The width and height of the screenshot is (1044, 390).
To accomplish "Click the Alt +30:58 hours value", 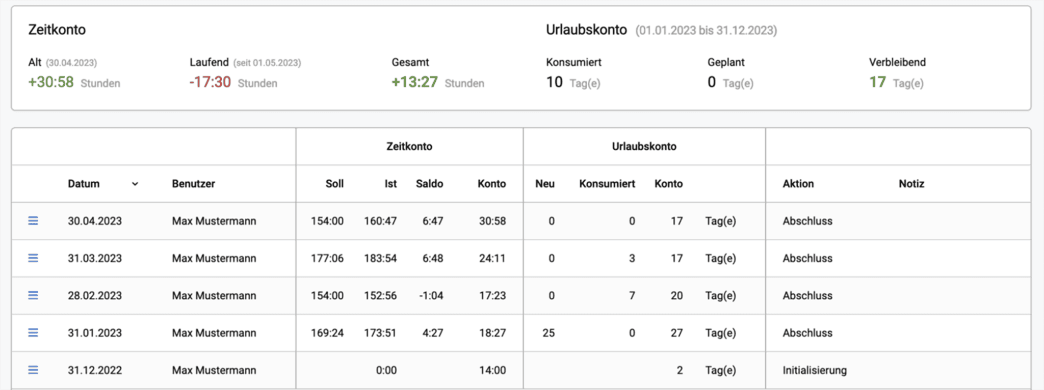I will [51, 82].
